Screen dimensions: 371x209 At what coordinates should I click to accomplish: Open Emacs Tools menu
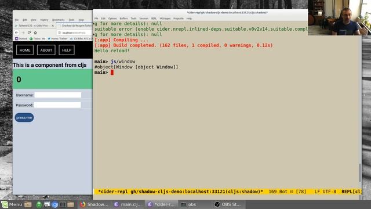133,19
